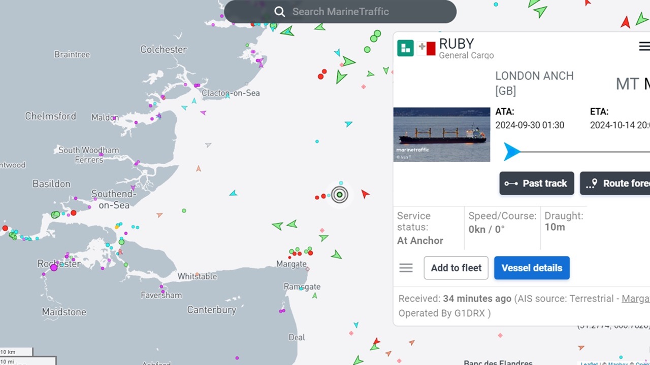The image size is (650, 365).
Task: Click the key icon on Past track button
Action: (512, 184)
